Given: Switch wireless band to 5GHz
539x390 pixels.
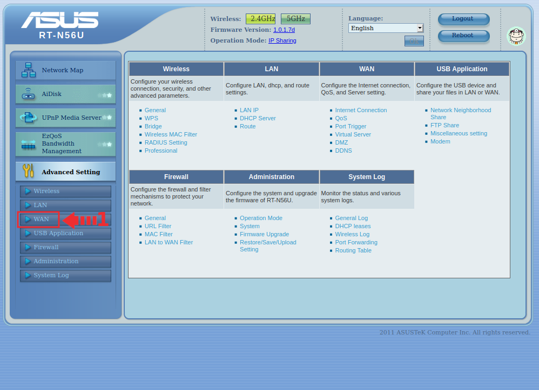Looking at the screenshot, I should tap(295, 19).
